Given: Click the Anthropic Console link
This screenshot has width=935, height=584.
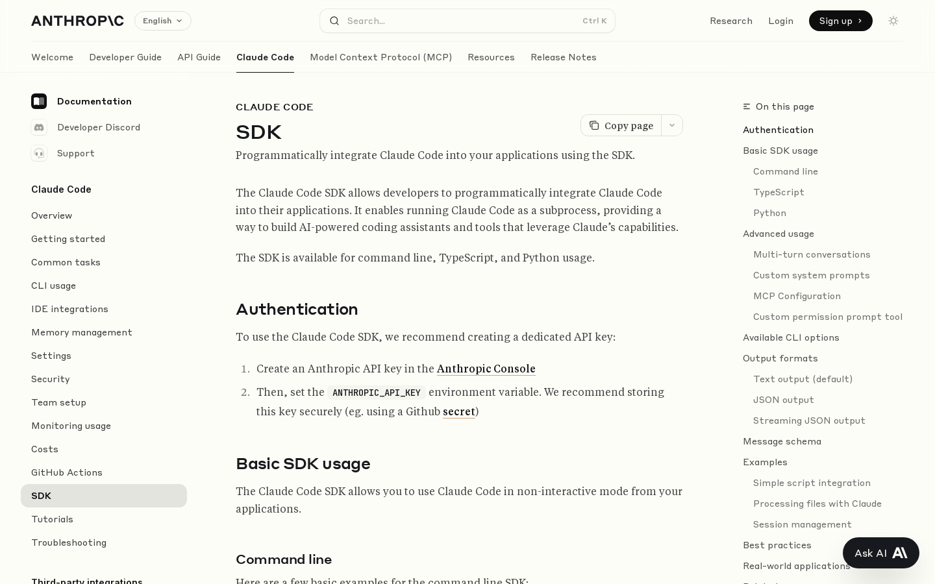Looking at the screenshot, I should coord(486,369).
